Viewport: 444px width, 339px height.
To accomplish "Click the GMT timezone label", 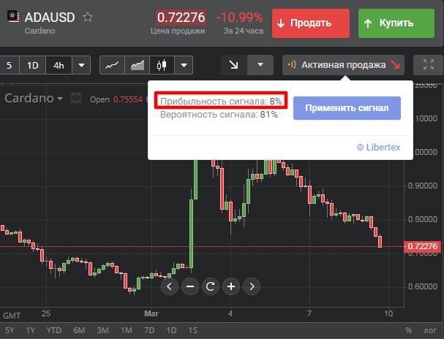I will coord(12,316).
